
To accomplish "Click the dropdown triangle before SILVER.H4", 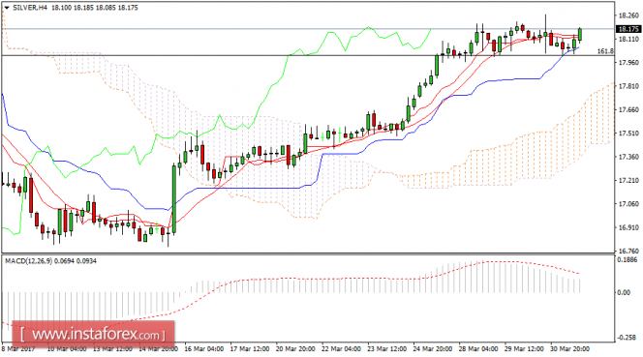I will tap(7, 8).
